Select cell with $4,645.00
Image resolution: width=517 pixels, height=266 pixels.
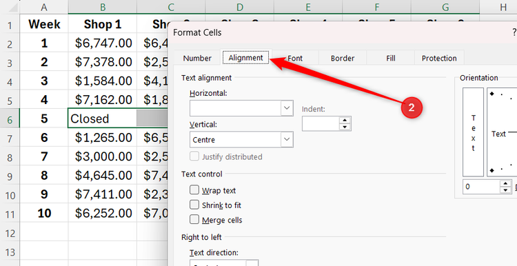(x=103, y=175)
